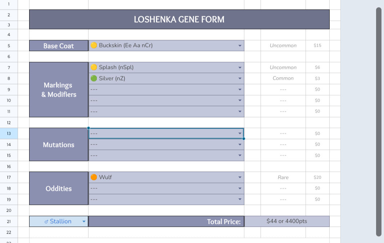Image resolution: width=384 pixels, height=243 pixels.
Task: Click the Markings & Modifiers label cell
Action: pos(59,90)
